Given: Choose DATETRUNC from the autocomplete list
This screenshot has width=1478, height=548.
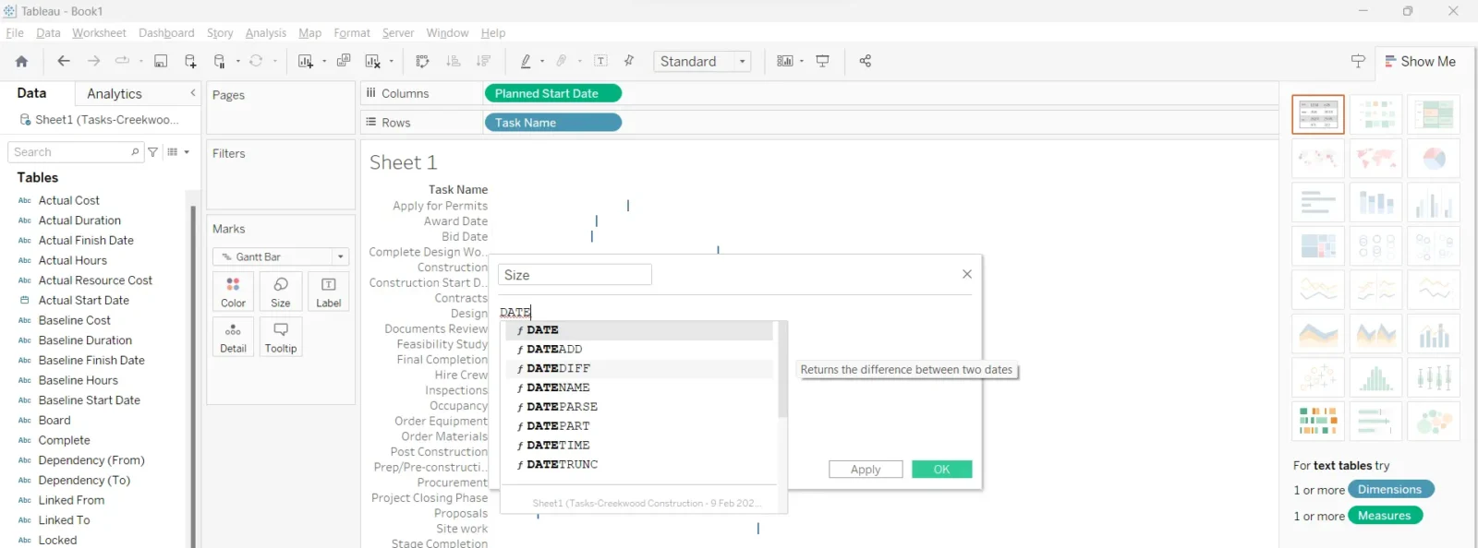Looking at the screenshot, I should [639, 464].
